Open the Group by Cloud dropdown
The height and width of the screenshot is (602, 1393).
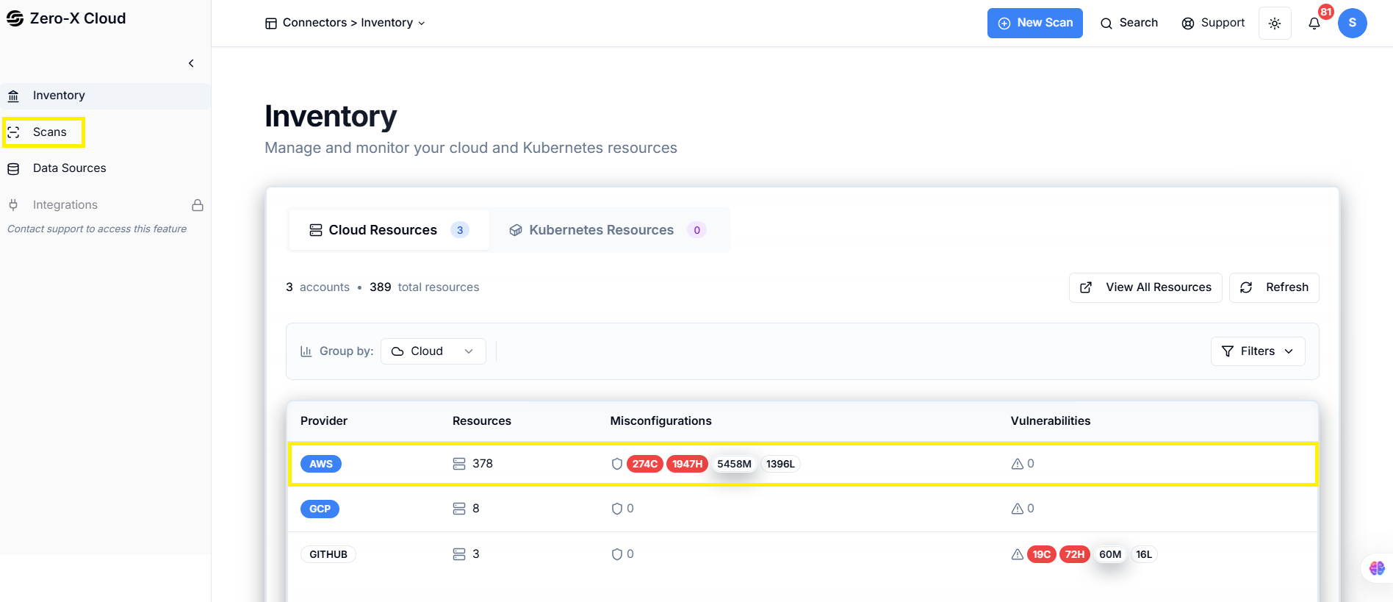point(433,351)
